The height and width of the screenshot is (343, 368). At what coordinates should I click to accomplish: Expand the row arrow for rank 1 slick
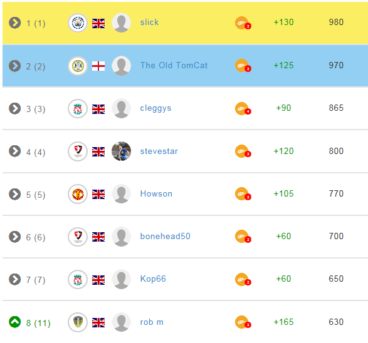(15, 23)
